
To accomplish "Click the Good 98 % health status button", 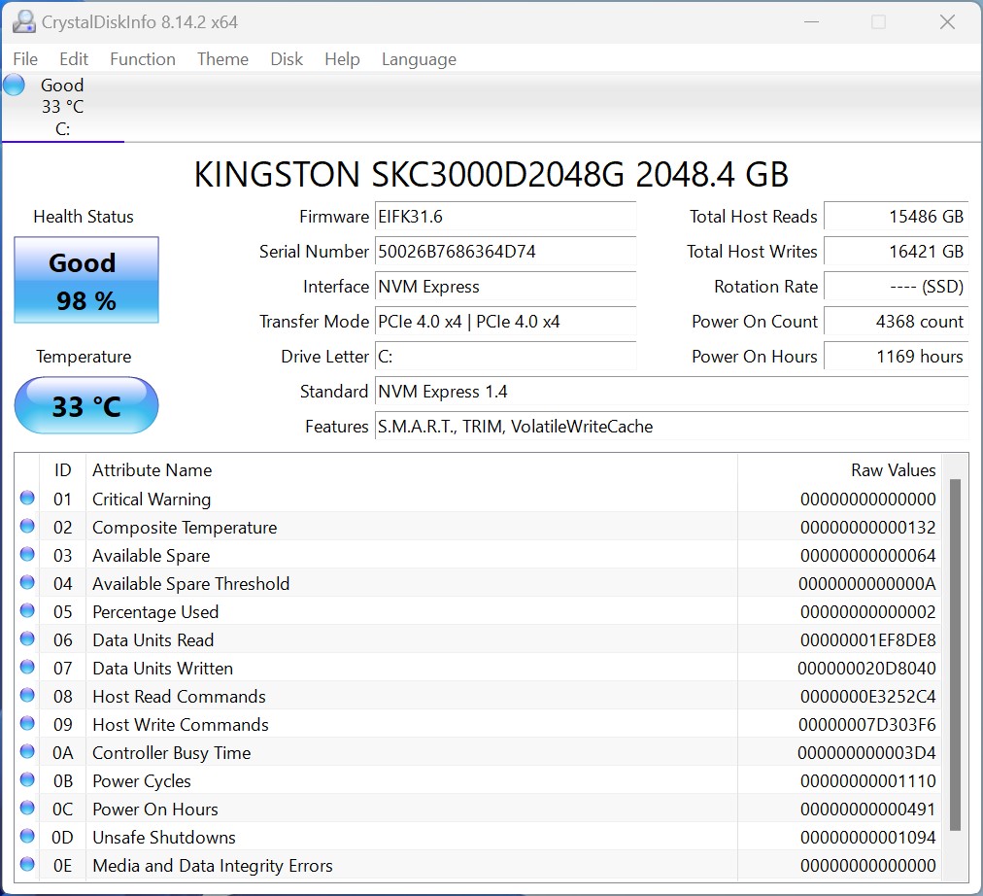I will (x=86, y=281).
